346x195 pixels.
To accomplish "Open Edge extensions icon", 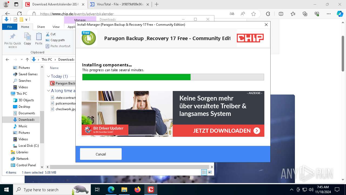I will (x=268, y=14).
